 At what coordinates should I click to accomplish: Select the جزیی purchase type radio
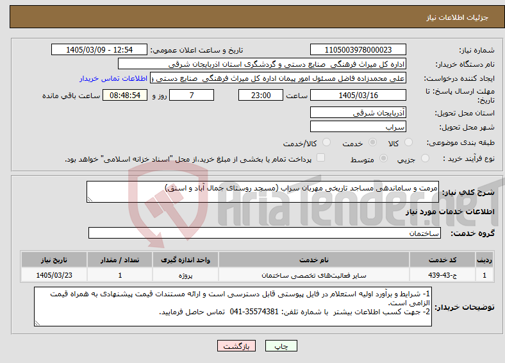tap(425, 158)
